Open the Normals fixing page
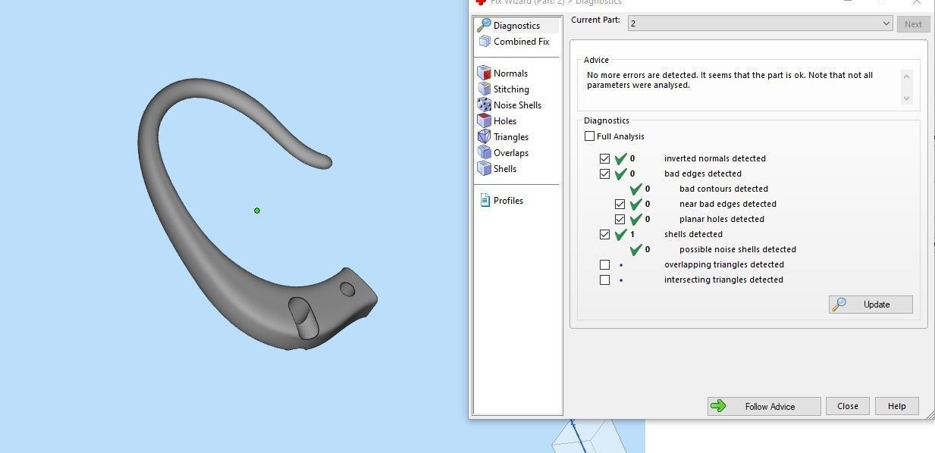This screenshot has height=453, width=935. tap(503, 73)
